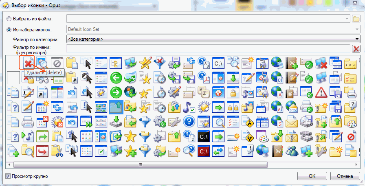This screenshot has height=186, width=365.
Task: Choose the funnel with red X icon
Action: click(160, 63)
